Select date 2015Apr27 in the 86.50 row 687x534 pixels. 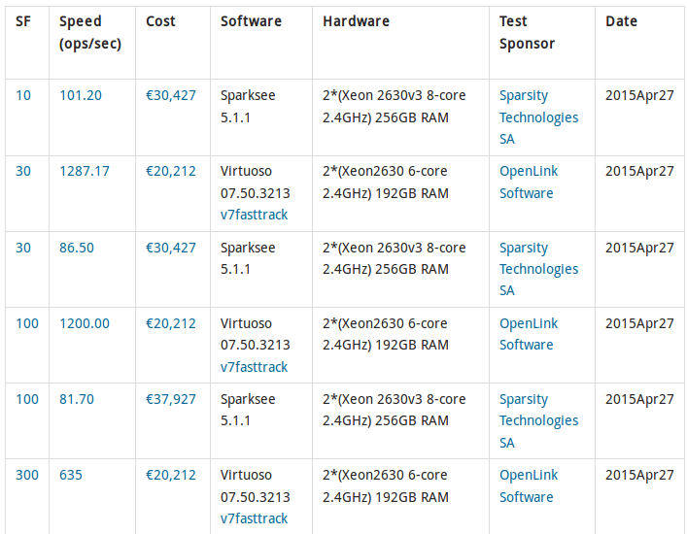tap(639, 248)
